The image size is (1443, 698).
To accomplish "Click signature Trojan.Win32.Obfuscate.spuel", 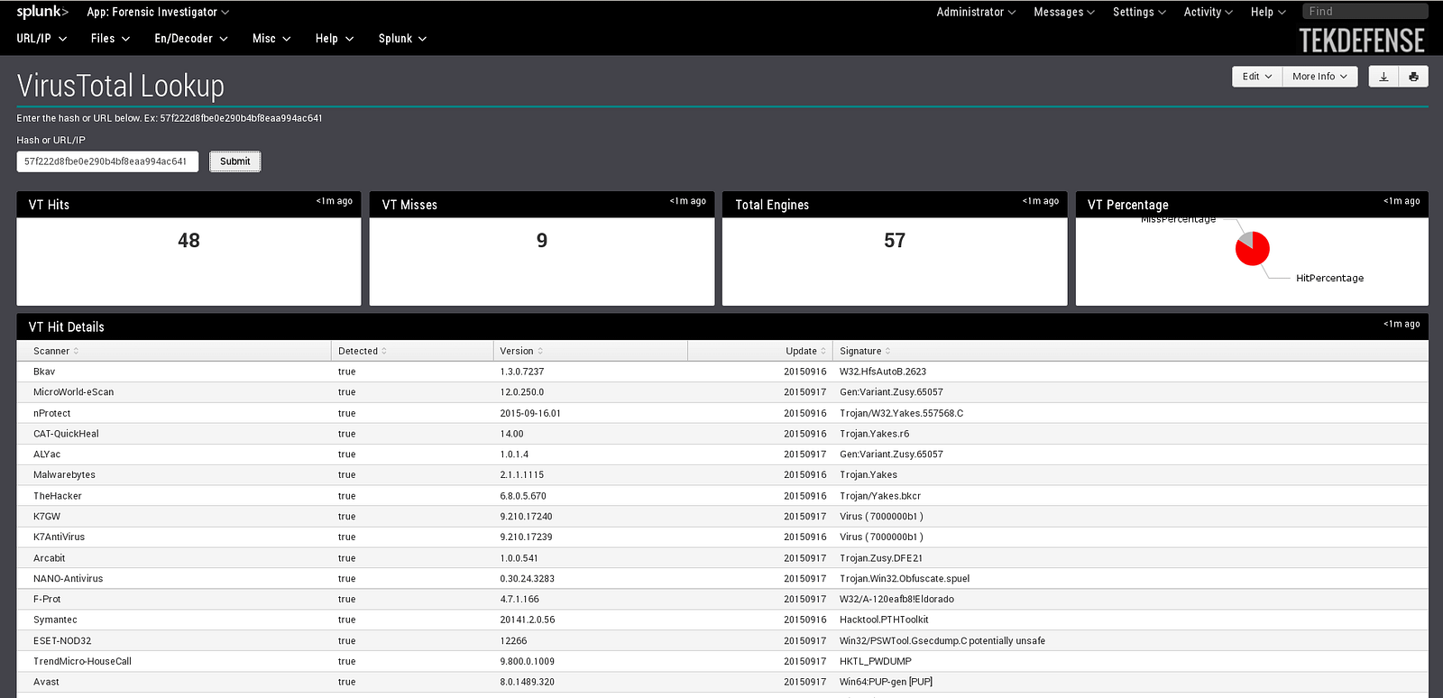I will click(x=905, y=579).
